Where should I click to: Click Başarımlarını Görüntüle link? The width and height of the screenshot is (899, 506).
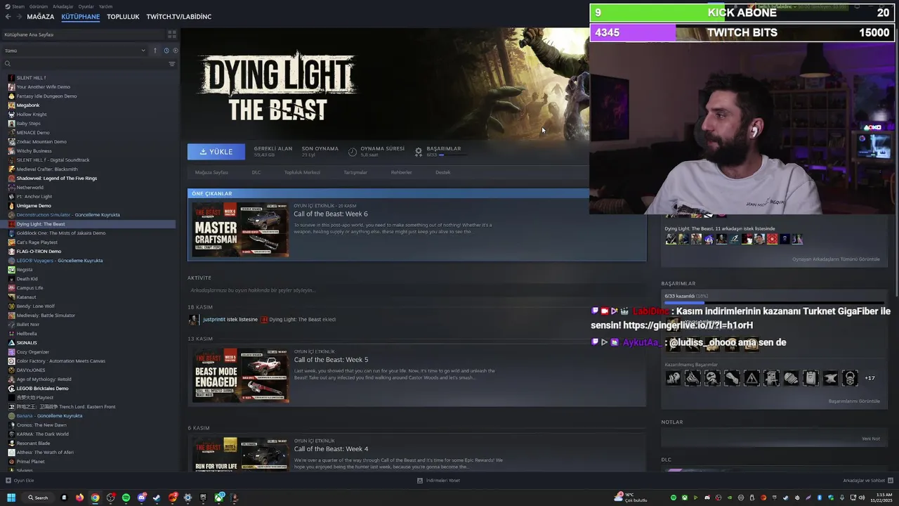[854, 401]
